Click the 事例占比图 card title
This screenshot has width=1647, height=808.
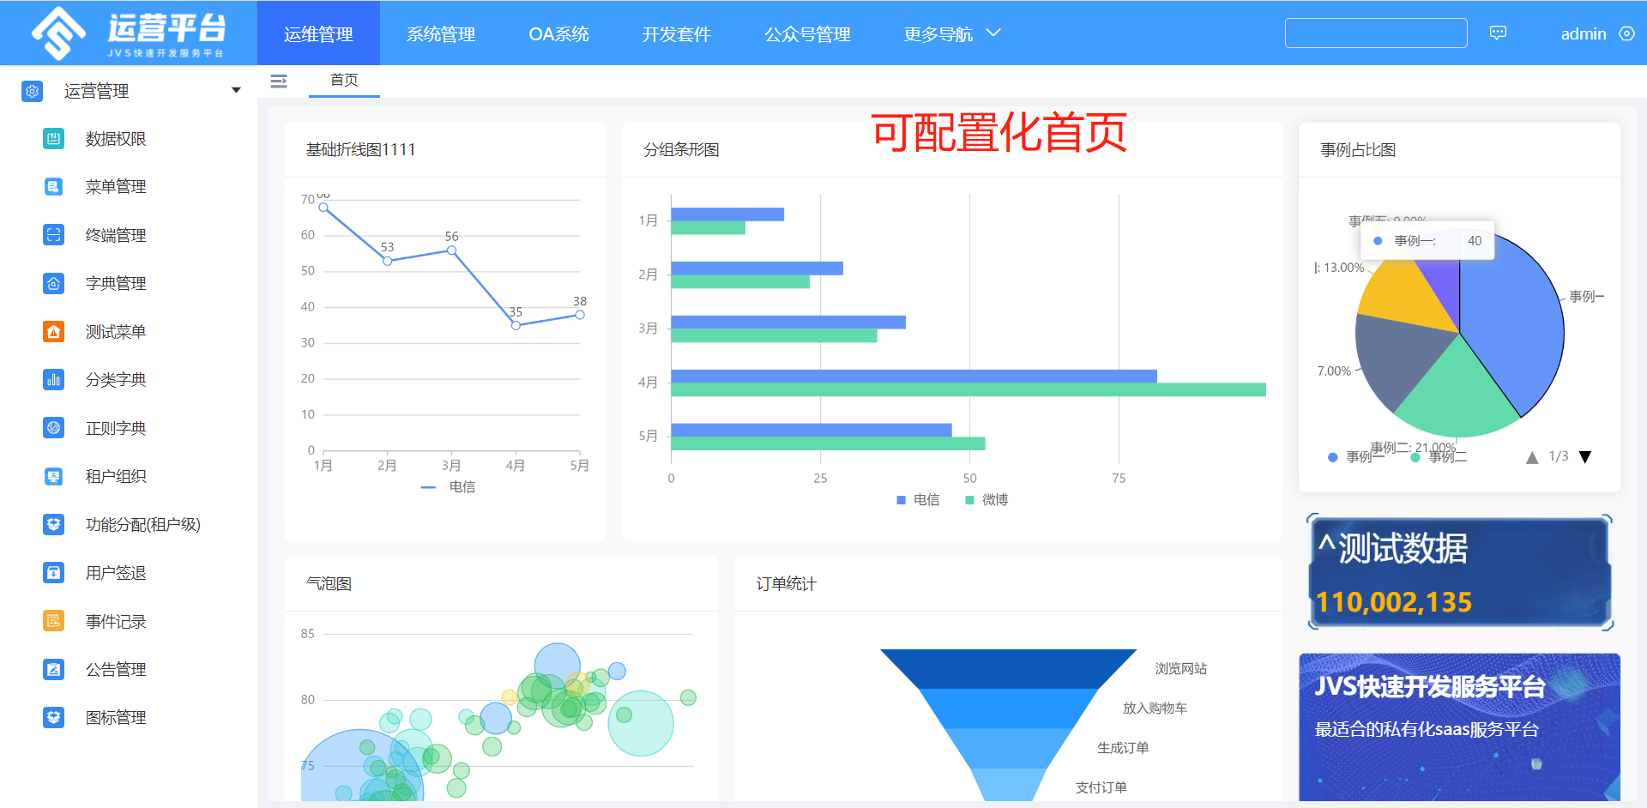[x=1358, y=149]
